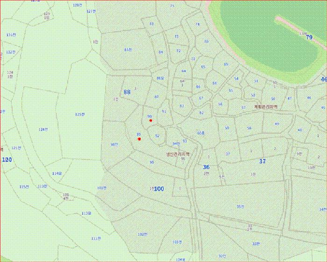This screenshot has width=327, height=262.
Task: Click the bold label 36
Action: (206, 167)
